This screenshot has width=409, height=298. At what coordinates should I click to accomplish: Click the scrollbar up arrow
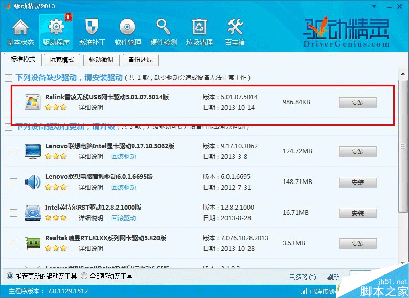point(403,74)
